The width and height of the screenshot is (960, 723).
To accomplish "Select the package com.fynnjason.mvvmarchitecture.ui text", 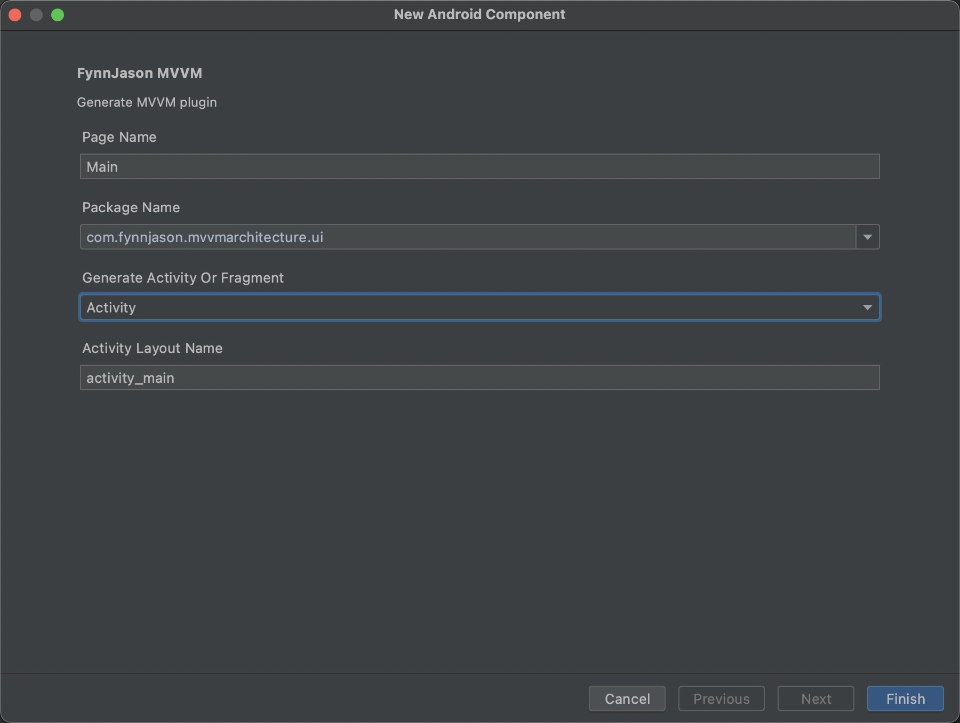I will coord(205,237).
